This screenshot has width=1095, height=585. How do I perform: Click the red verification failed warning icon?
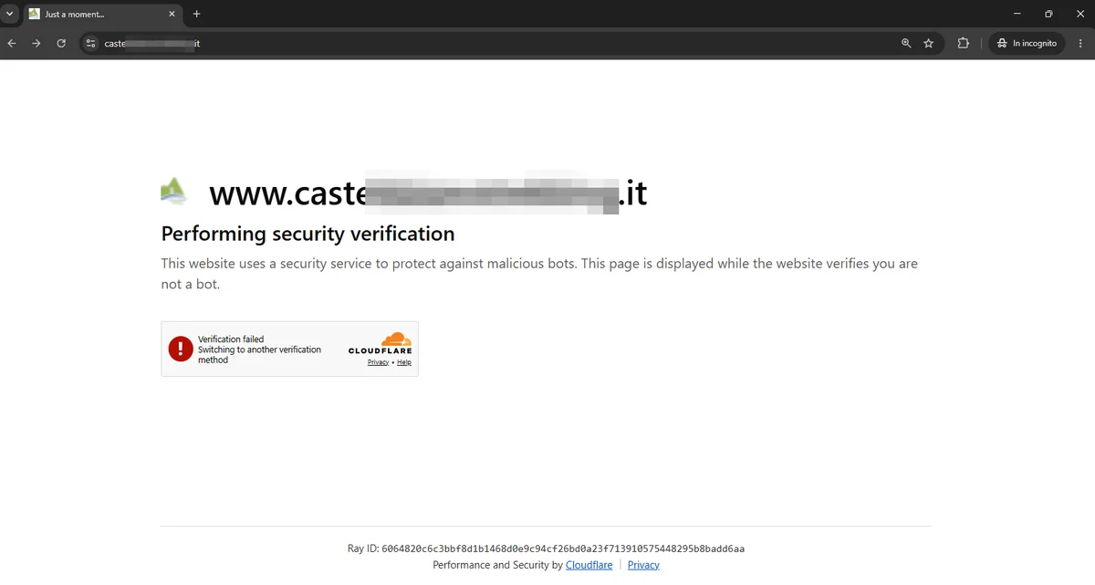click(182, 349)
